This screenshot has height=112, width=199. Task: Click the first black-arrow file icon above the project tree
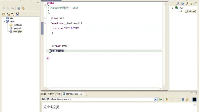8,14
